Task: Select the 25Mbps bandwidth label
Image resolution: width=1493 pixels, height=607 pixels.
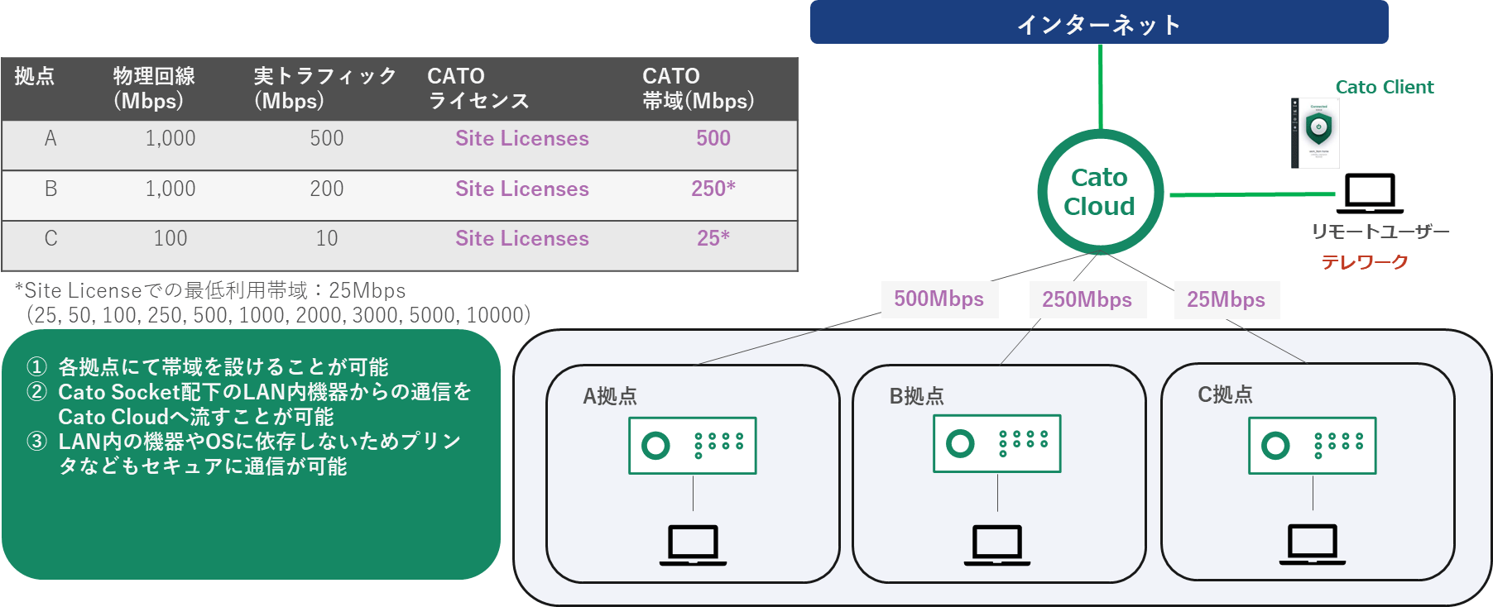Action: [x=1226, y=300]
